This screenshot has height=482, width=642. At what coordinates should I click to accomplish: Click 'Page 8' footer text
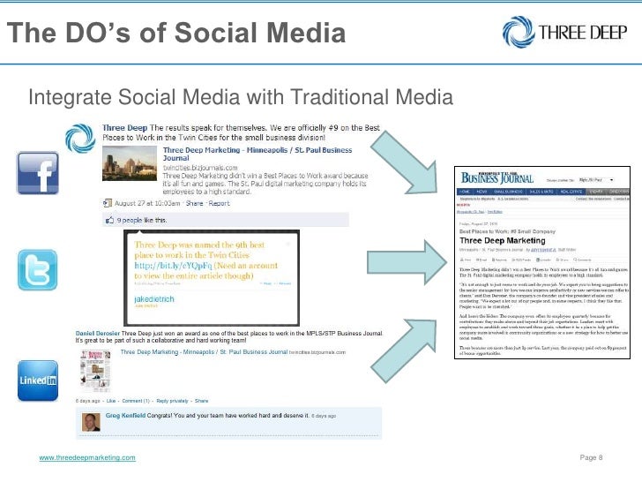pyautogui.click(x=591, y=457)
